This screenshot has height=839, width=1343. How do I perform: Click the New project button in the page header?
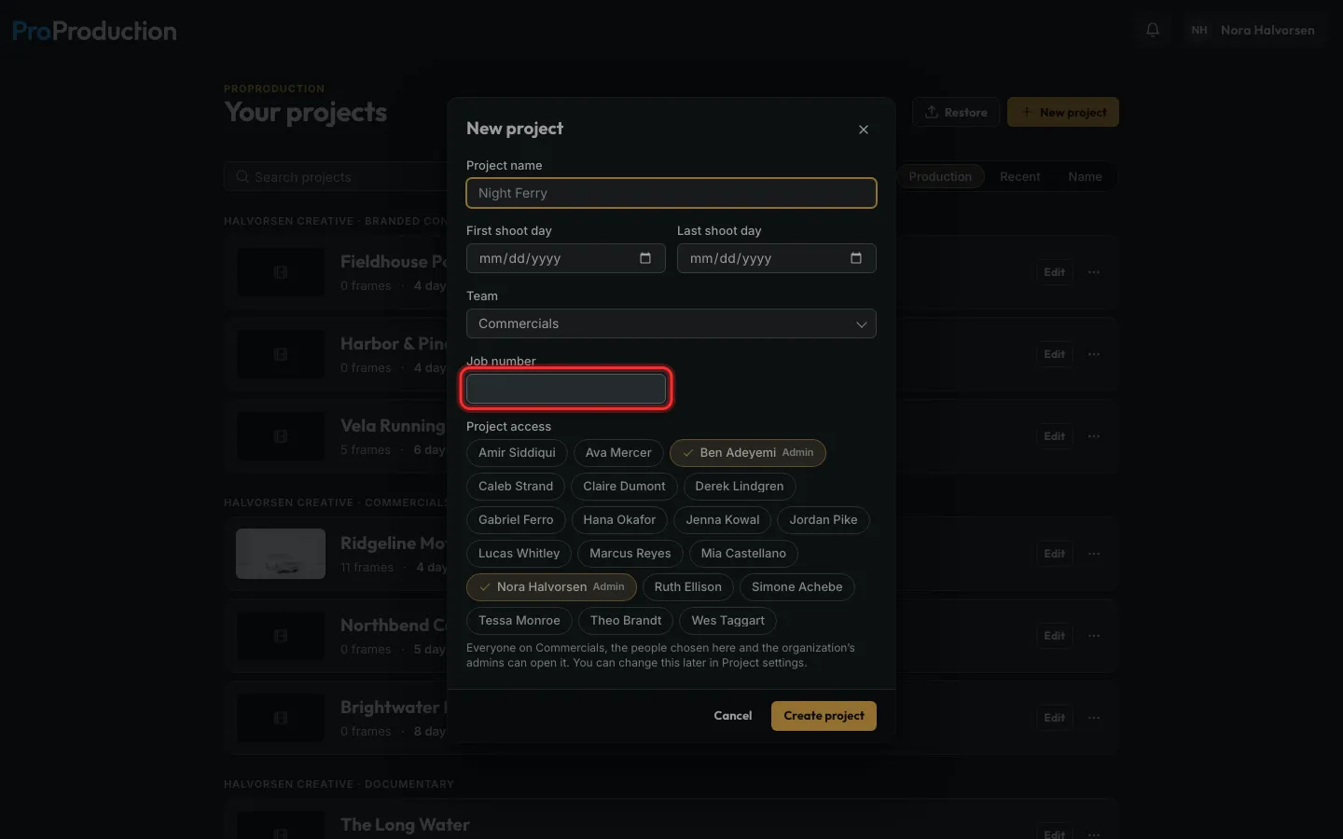(1063, 113)
